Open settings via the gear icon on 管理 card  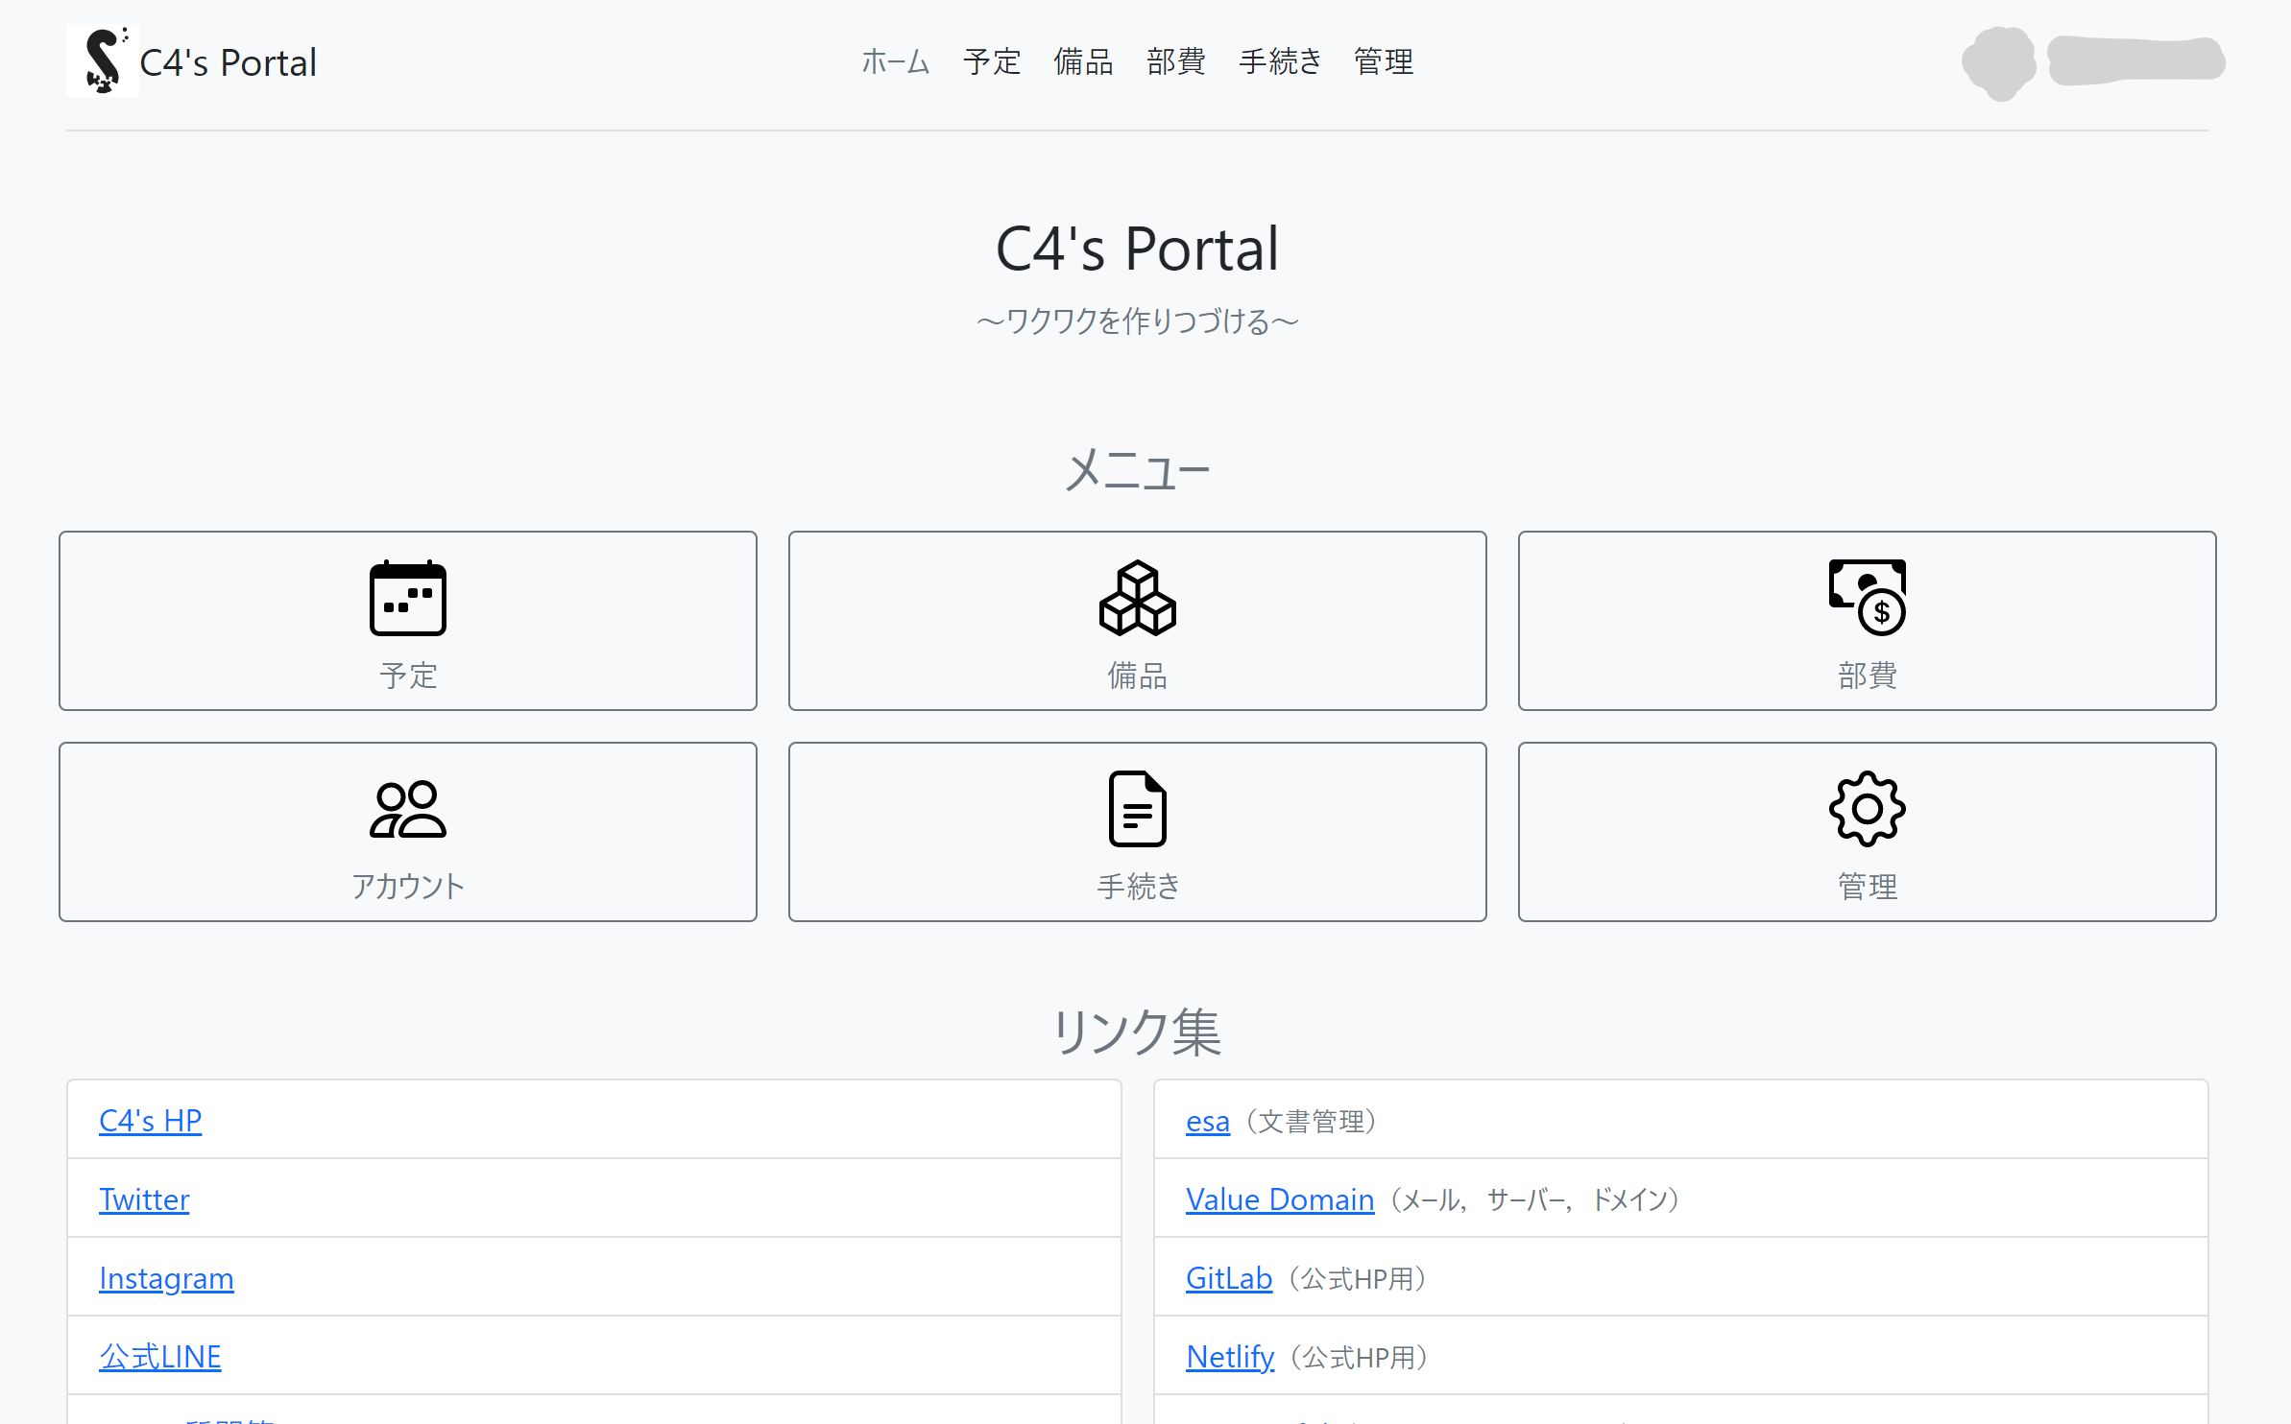tap(1867, 809)
